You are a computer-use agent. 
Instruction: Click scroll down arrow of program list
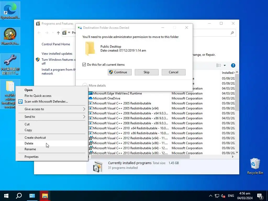pyautogui.click(x=237, y=153)
